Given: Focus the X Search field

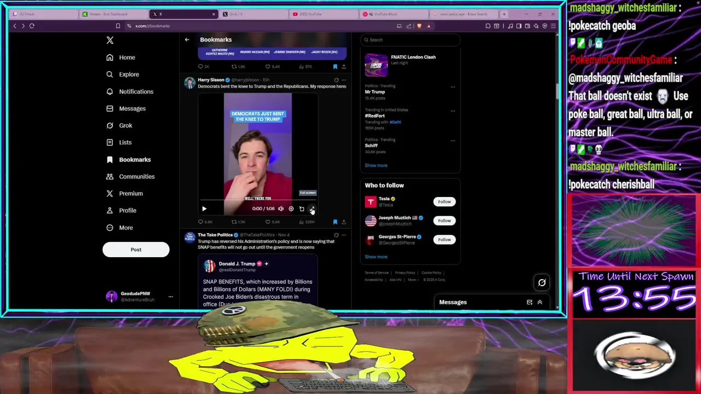Looking at the screenshot, I should [410, 40].
